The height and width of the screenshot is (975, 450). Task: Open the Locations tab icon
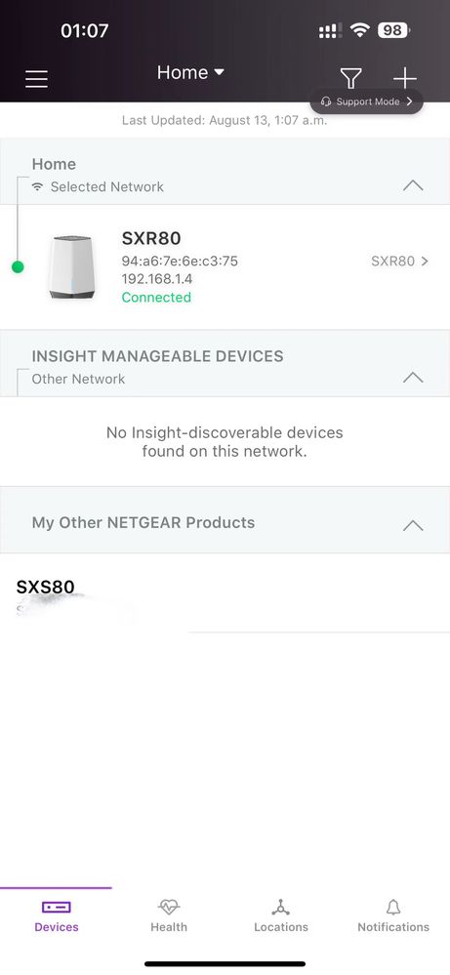[x=281, y=907]
